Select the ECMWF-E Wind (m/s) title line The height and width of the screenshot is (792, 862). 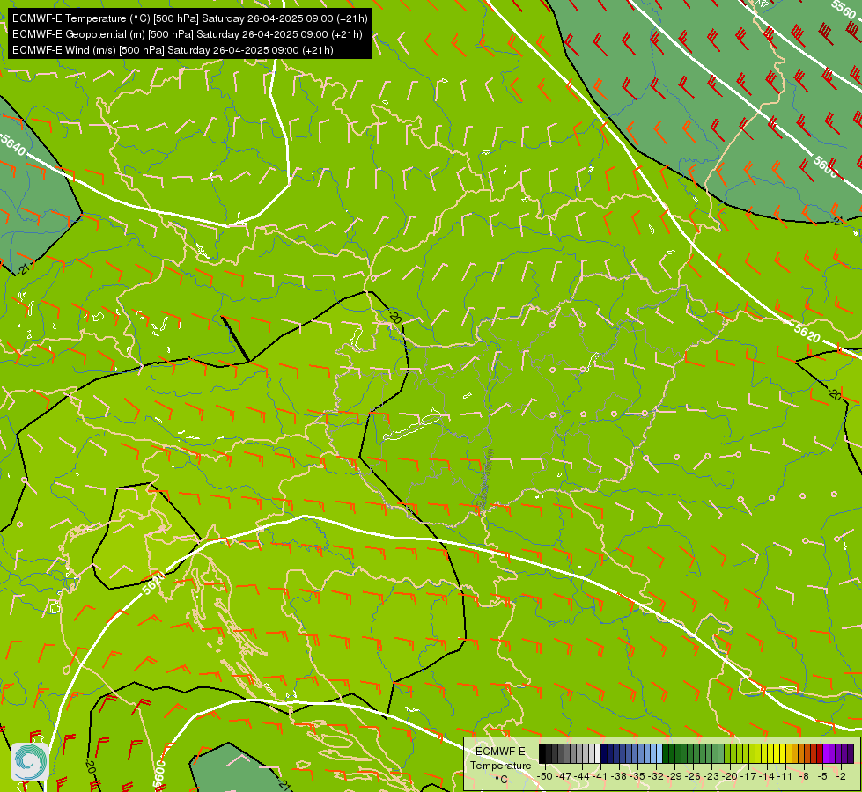tap(173, 50)
